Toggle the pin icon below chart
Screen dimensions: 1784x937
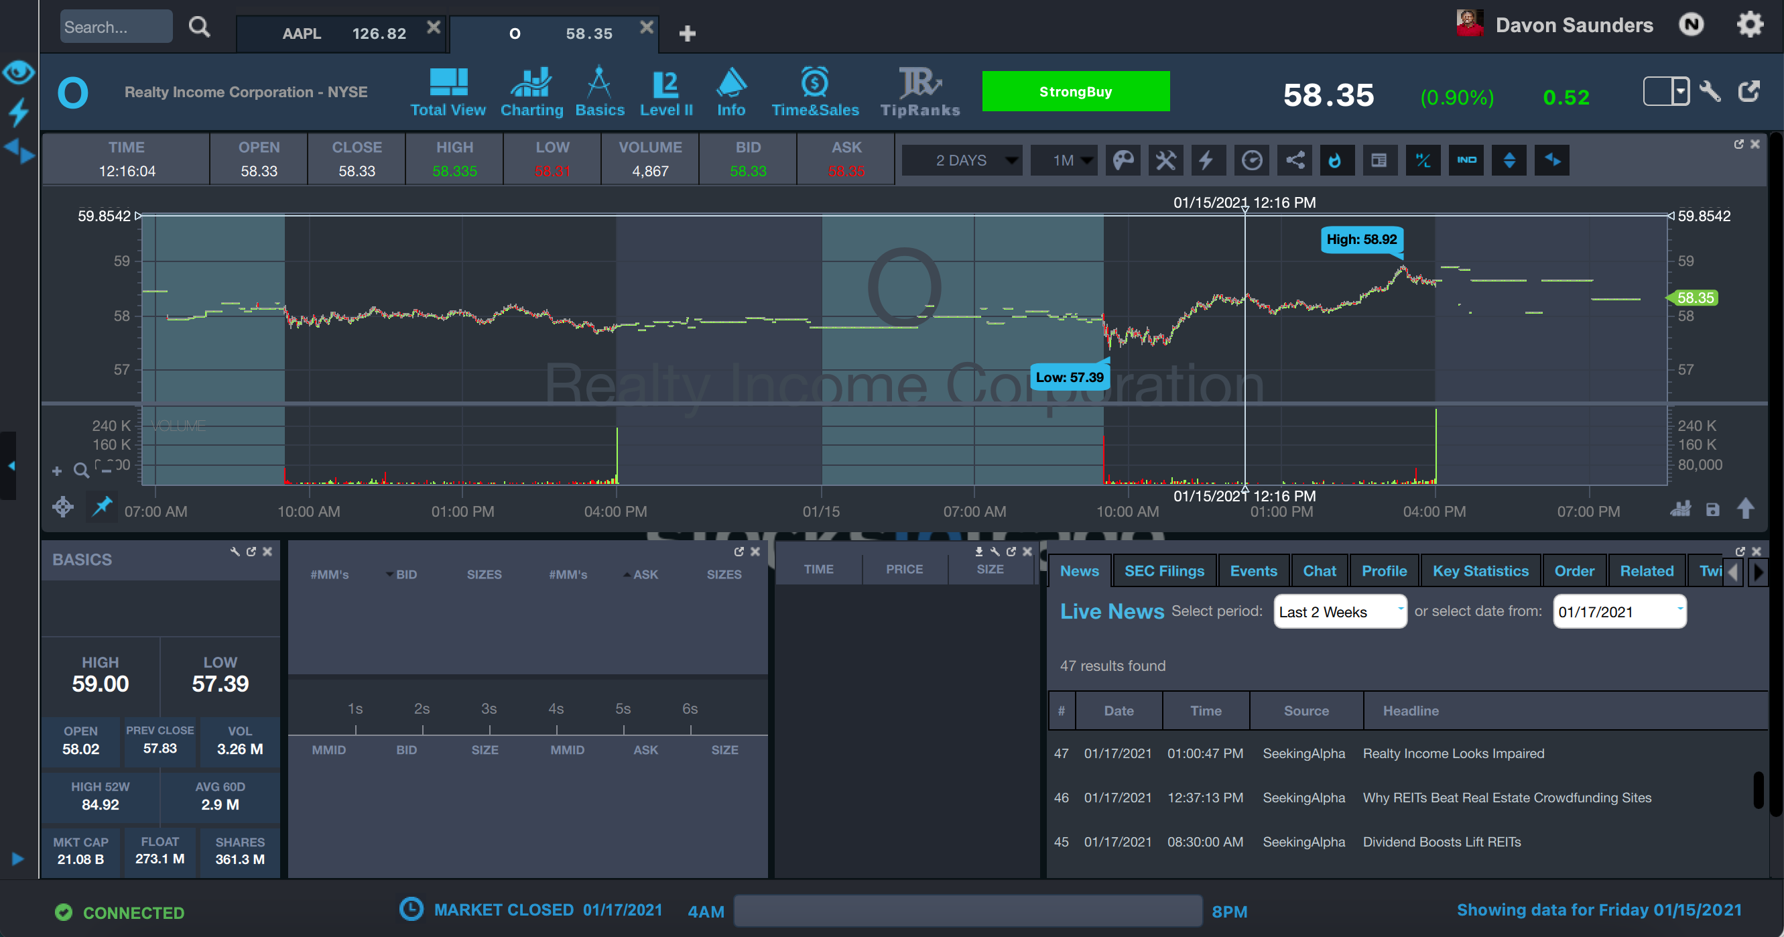102,506
